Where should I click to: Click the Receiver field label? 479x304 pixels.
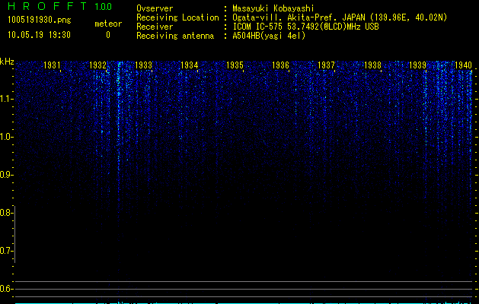coord(155,27)
